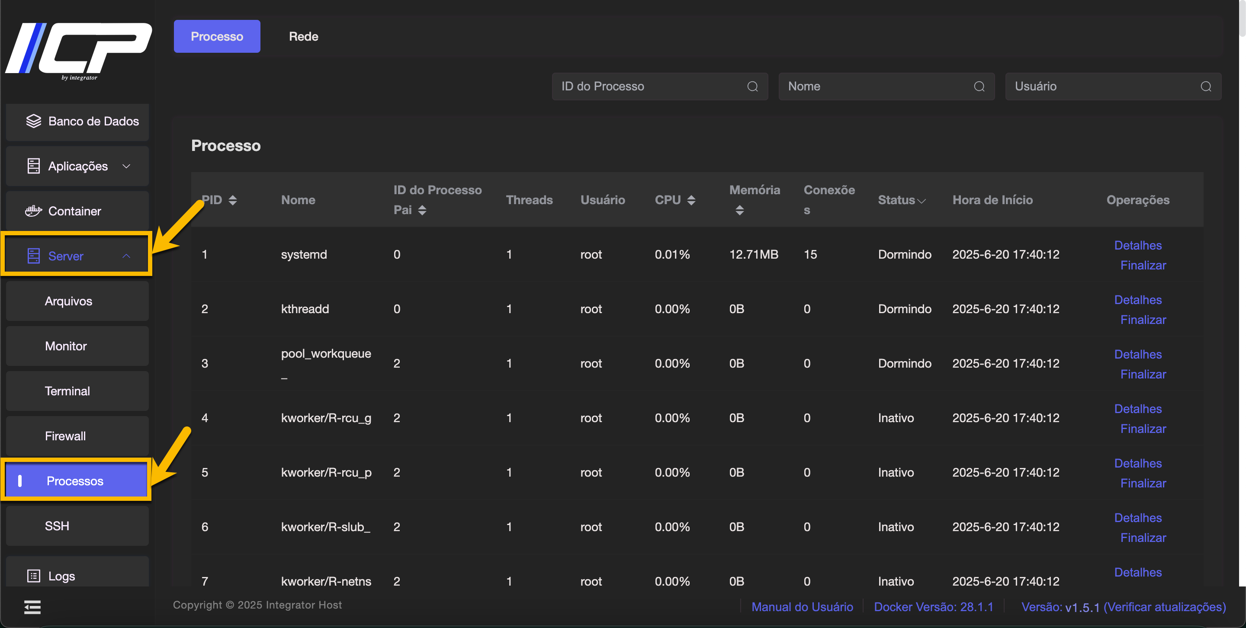
Task: Click Finalizar for kthreadd process
Action: point(1143,320)
